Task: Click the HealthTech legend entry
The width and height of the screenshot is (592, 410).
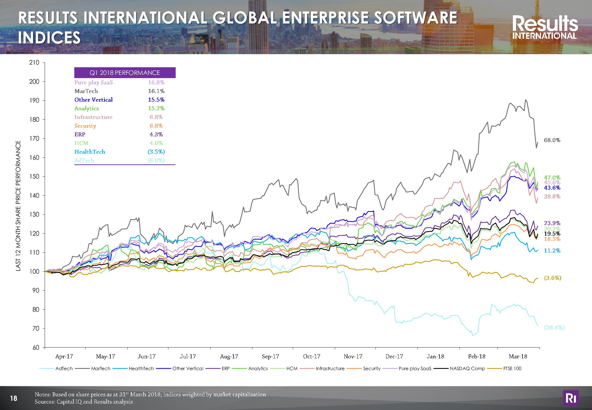Action: point(141,368)
